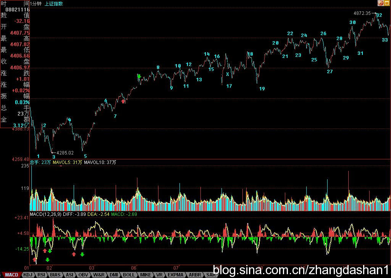Switch to the EXPMA indicator tab
Viewport: 391px width, 278px height.
click(175, 275)
